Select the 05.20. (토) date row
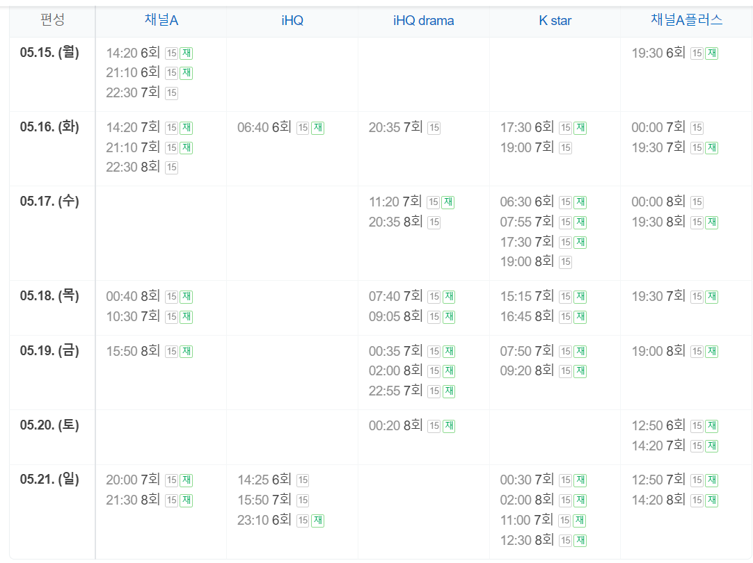Screen dimensions: 753x563 [x=49, y=425]
